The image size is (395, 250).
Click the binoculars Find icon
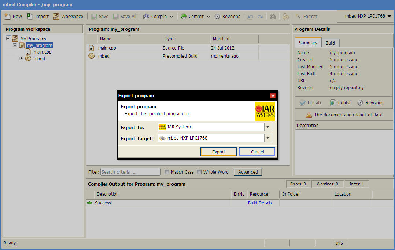[x=273, y=16]
